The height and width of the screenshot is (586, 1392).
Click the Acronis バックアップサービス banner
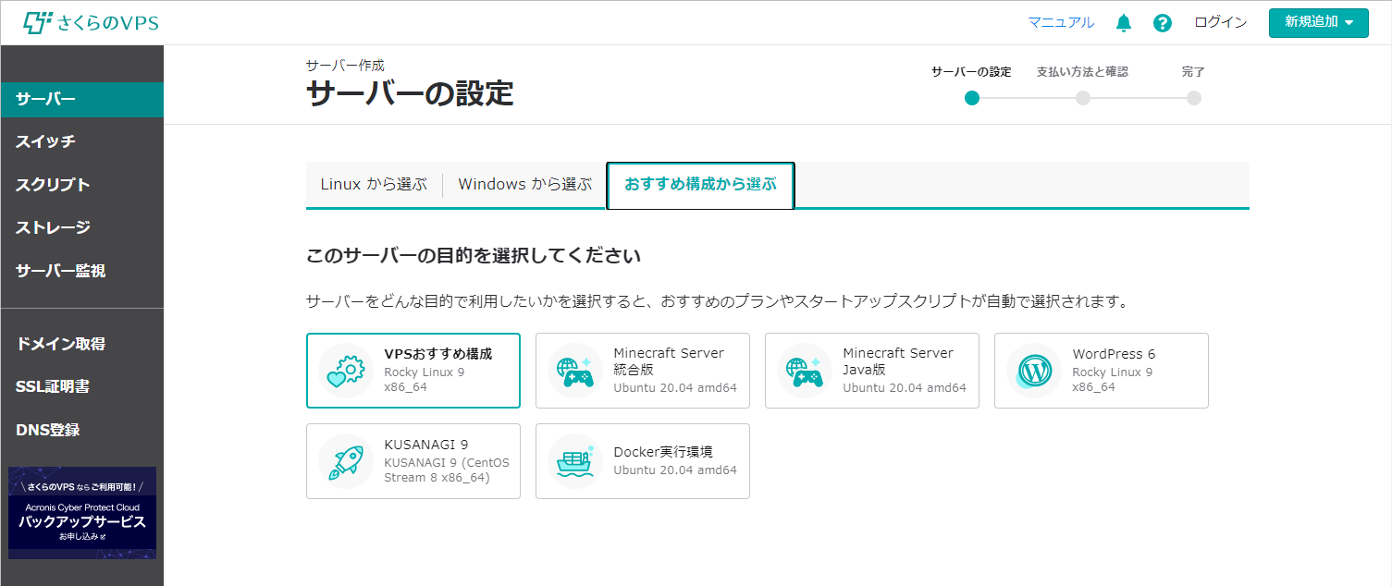[82, 513]
